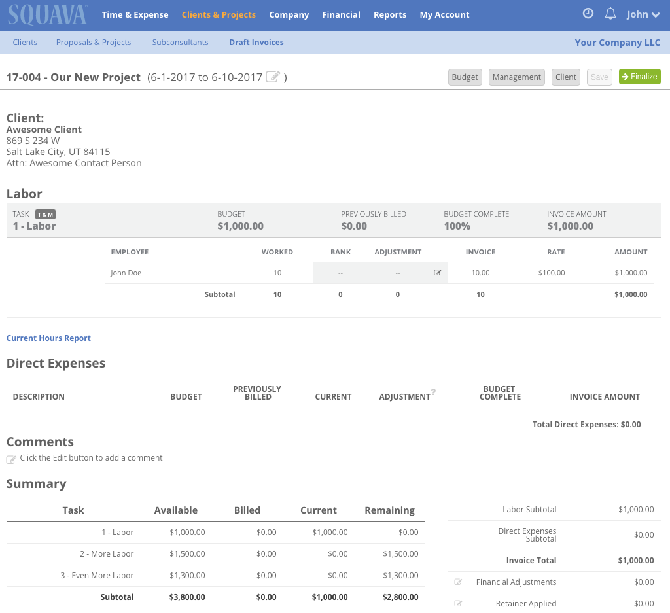Click the Your Company LLC link
The image size is (670, 613).
pos(618,43)
